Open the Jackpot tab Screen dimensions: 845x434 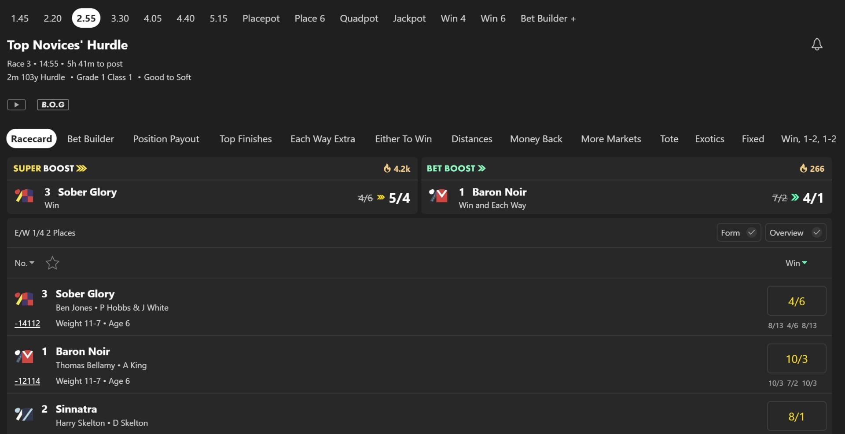[409, 18]
